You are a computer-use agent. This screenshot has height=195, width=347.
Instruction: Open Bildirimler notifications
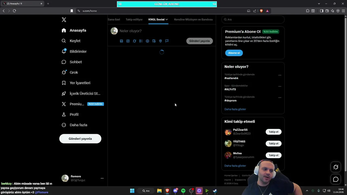point(74,51)
